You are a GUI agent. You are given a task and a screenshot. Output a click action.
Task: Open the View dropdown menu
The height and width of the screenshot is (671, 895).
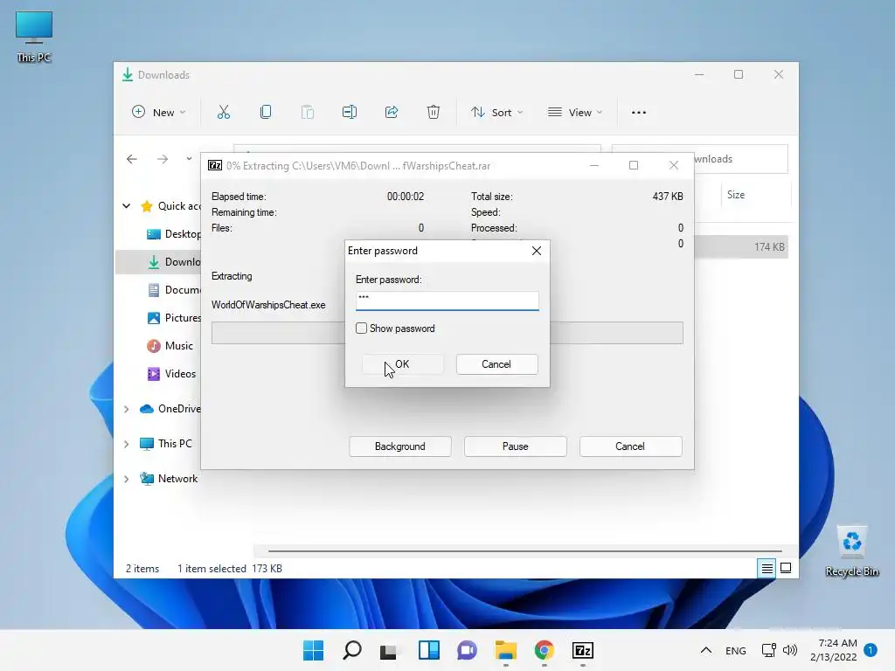(575, 113)
